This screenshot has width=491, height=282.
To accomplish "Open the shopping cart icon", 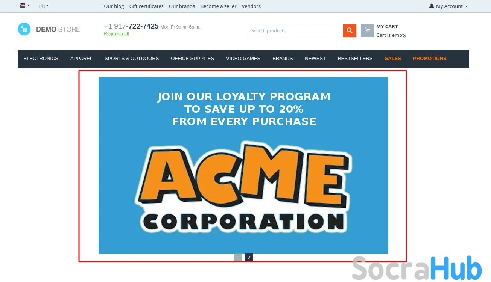I will [367, 31].
